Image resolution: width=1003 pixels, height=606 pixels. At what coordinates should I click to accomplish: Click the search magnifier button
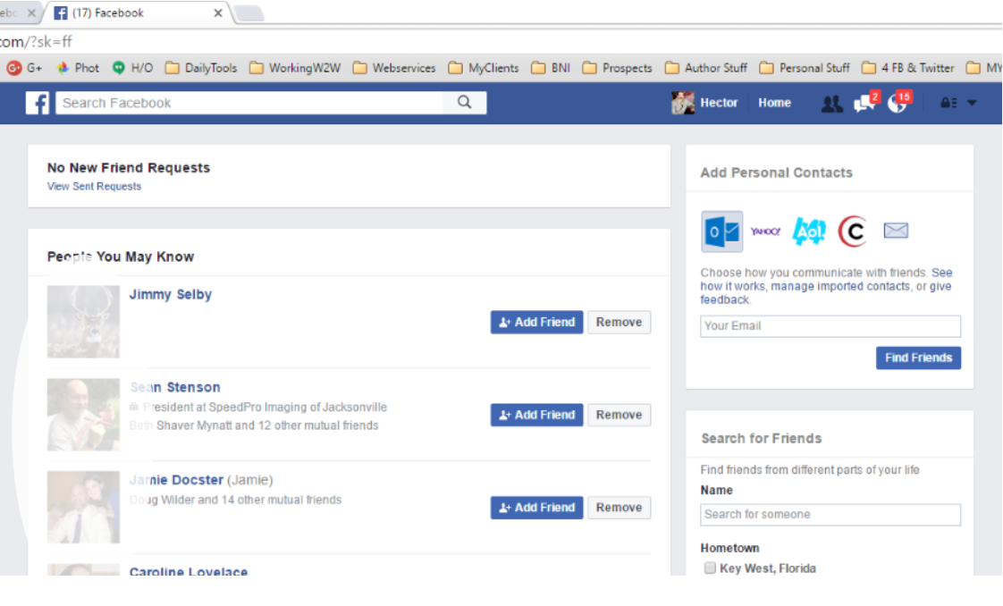pos(464,102)
